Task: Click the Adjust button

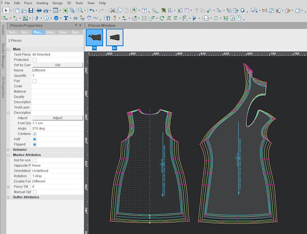Action: click(x=58, y=118)
